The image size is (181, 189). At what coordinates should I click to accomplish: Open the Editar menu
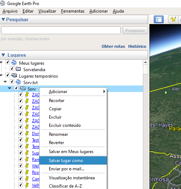28,11
